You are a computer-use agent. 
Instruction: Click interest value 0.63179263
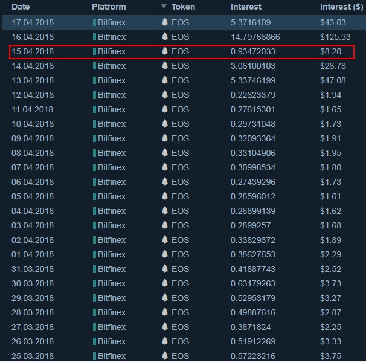(x=253, y=283)
